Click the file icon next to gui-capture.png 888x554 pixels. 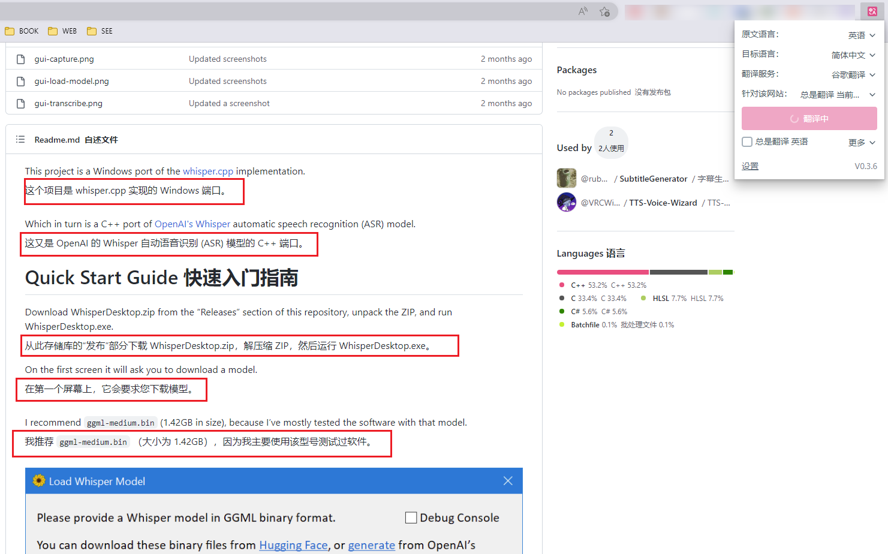(21, 59)
